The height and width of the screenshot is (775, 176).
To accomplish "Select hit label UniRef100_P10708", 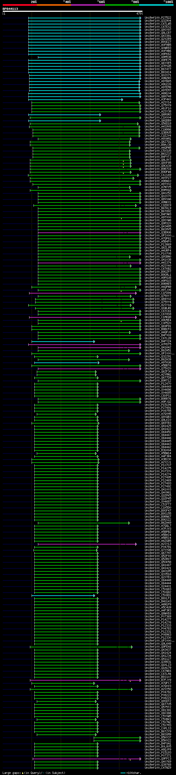I will click(158, 254).
